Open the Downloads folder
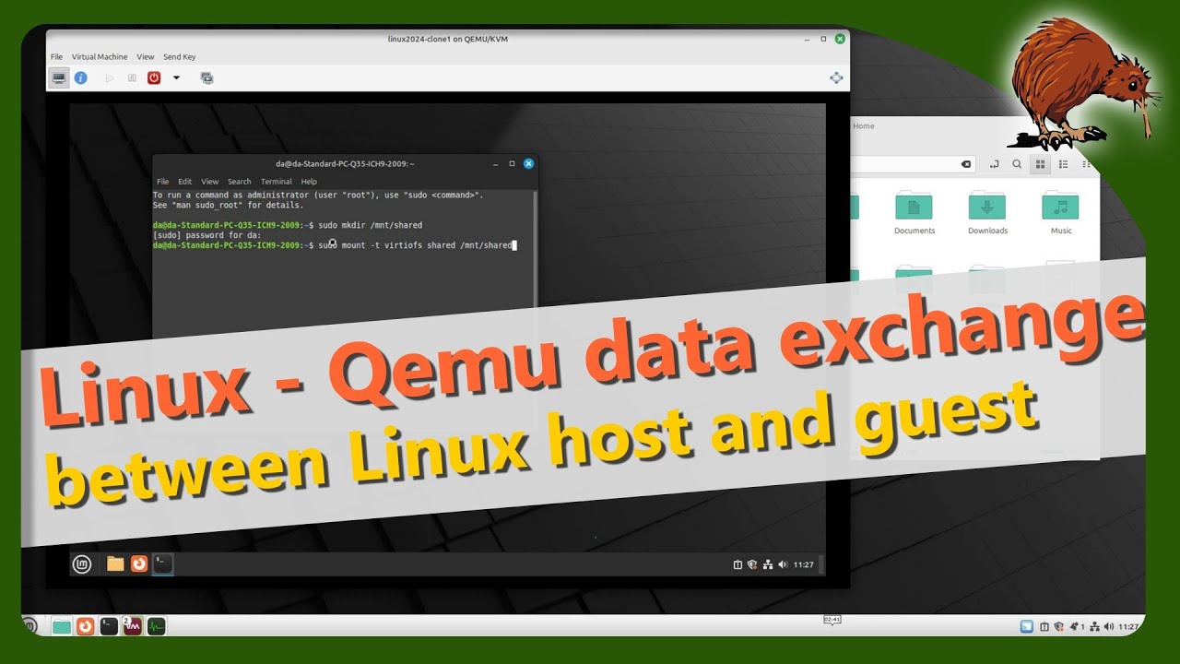 987,213
